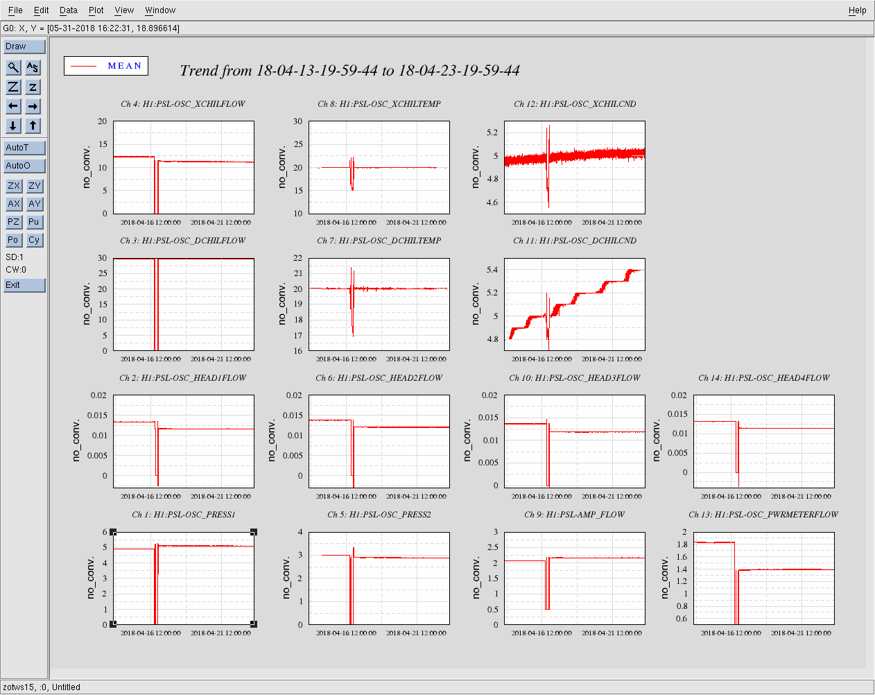The height and width of the screenshot is (695, 875).
Task: Click the AutoO button
Action: pyautogui.click(x=24, y=166)
